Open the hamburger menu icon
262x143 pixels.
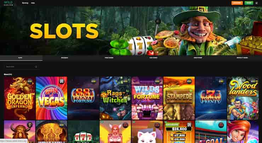click(256, 3)
